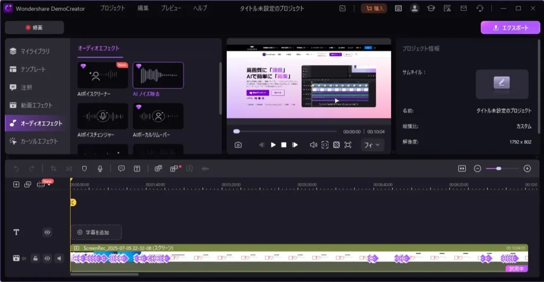The width and height of the screenshot is (544, 282).
Task: Click the snapshot camera icon under the preview
Action: pos(238,145)
